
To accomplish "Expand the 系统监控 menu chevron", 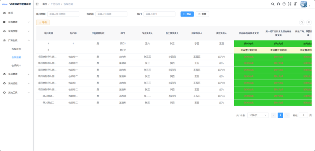I will coord(29,84).
